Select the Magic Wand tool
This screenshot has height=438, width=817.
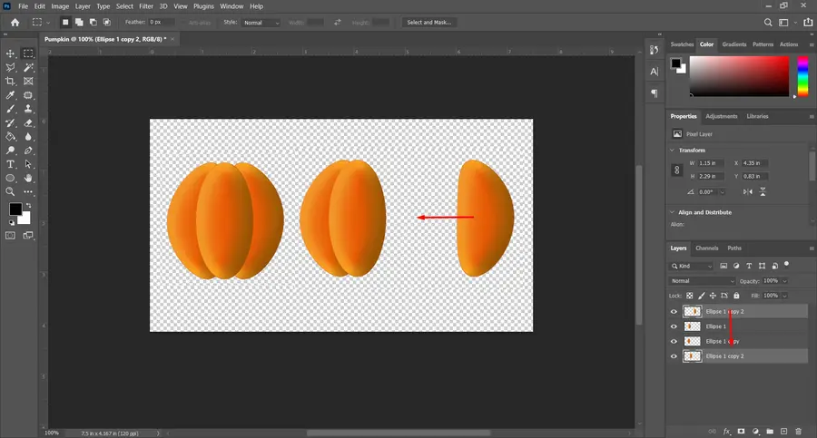pos(28,67)
